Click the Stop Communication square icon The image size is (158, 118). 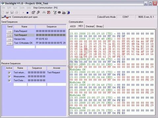click(27, 13)
